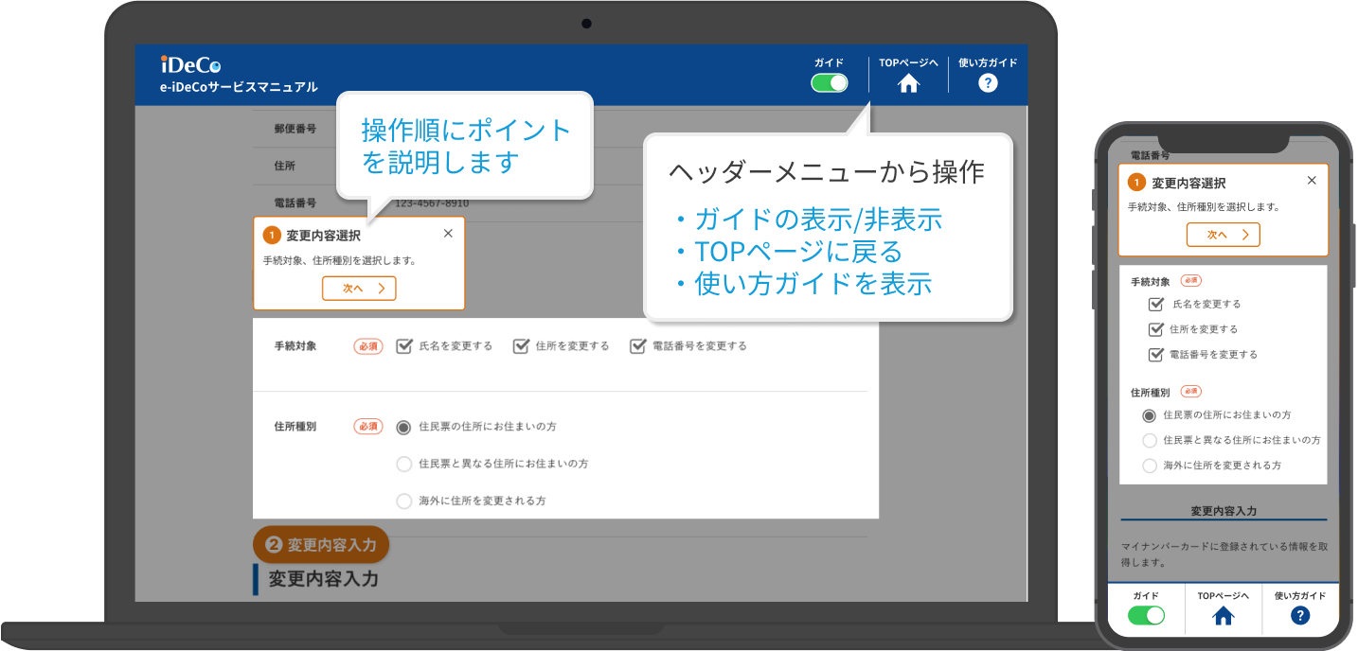Select 住民票と異なる住所にお住まいの方 radio on laptop
This screenshot has width=1358, height=651.
point(404,464)
